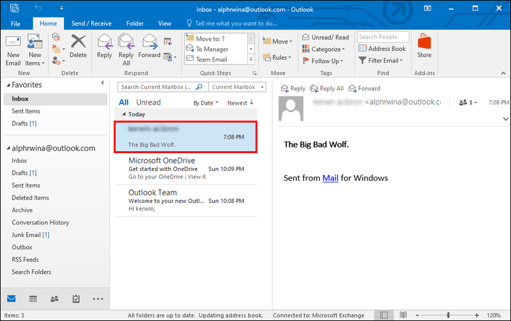Open the View tab
Image resolution: width=511 pixels, height=321 pixels.
165,24
